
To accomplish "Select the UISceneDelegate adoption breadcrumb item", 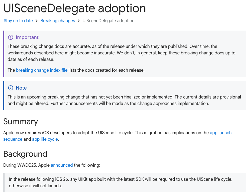I will [108, 21].
